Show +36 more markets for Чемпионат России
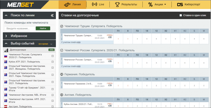Screen dimensions: 211x108 [110, 61]
